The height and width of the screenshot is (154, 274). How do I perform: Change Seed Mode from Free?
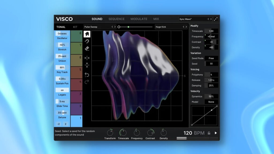211,58
